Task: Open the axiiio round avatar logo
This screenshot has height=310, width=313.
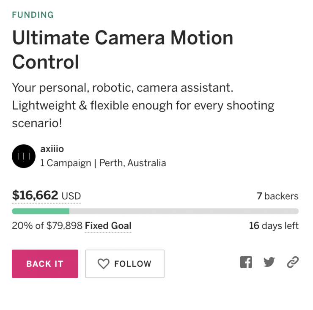Action: click(x=24, y=156)
